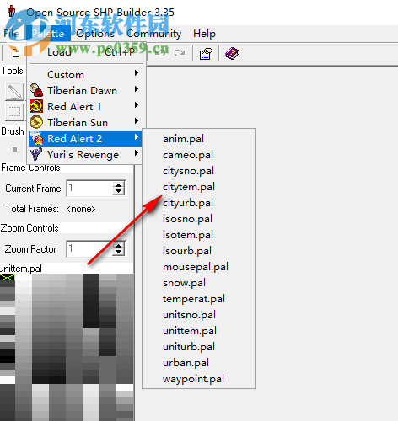The image size is (398, 421).
Task: Click the Yuri's Revenge game icon
Action: click(x=36, y=154)
